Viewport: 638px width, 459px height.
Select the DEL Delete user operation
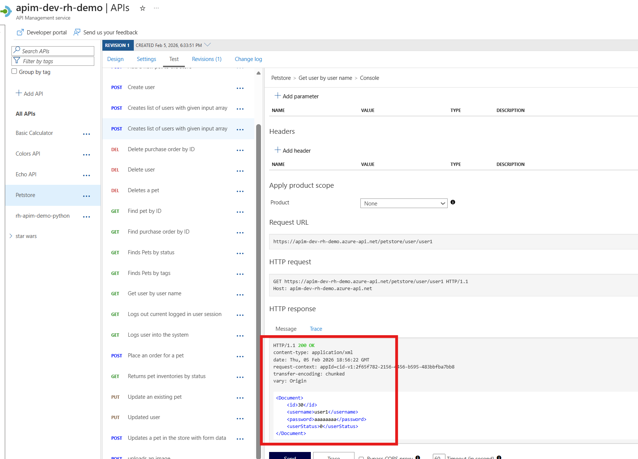pyautogui.click(x=178, y=170)
